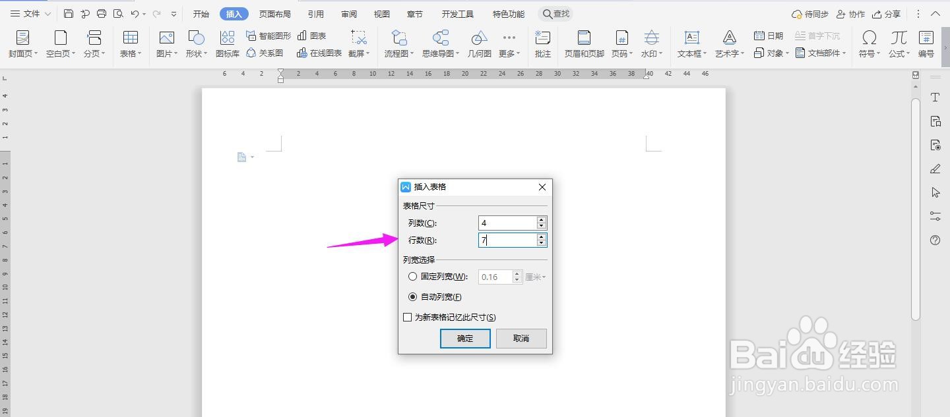Image resolution: width=950 pixels, height=417 pixels.
Task: Open the 引用 tab
Action: (316, 14)
